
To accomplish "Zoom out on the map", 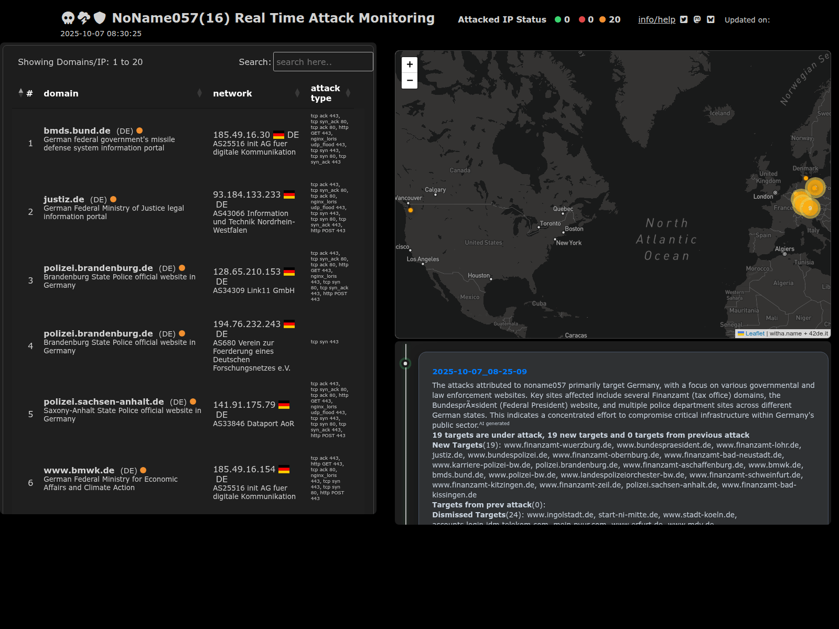I will (410, 81).
